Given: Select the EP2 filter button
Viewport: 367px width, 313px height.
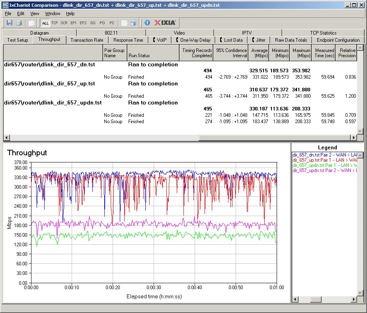Looking at the screenshot, I should pos(83,23).
